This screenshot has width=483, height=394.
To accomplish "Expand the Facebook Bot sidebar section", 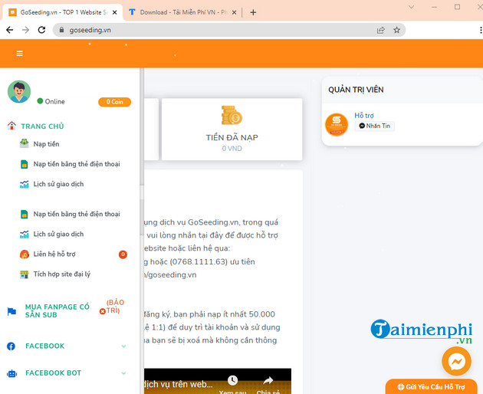I will 123,373.
